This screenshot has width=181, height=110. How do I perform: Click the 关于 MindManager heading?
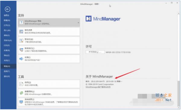point(99,77)
